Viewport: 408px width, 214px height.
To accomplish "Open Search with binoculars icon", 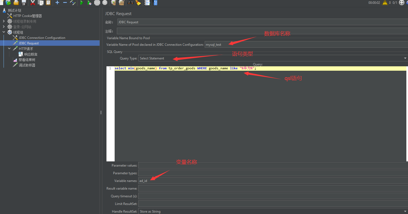I will [130, 2].
